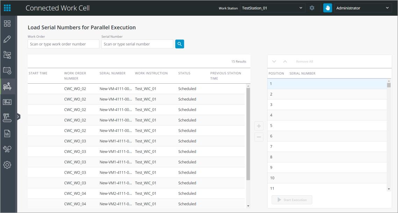
Task: Click the Start Execution button
Action: tap(292, 200)
